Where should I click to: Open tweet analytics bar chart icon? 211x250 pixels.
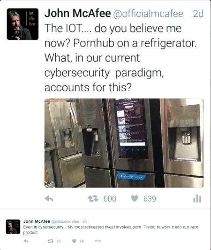coord(197,198)
